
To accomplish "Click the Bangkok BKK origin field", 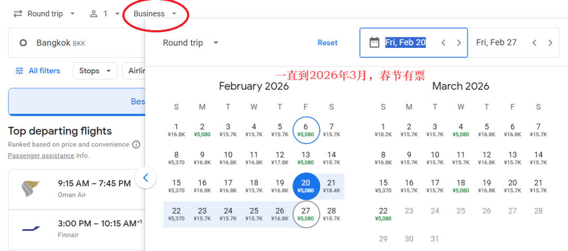I will [74, 43].
